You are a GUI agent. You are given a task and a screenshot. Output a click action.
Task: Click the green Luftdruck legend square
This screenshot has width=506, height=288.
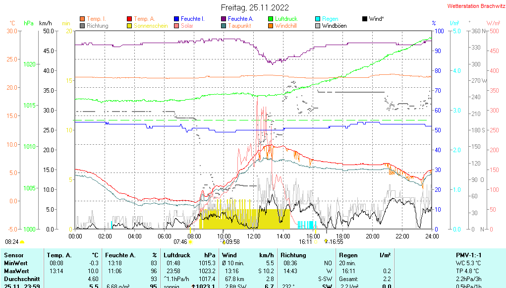pos(271,19)
